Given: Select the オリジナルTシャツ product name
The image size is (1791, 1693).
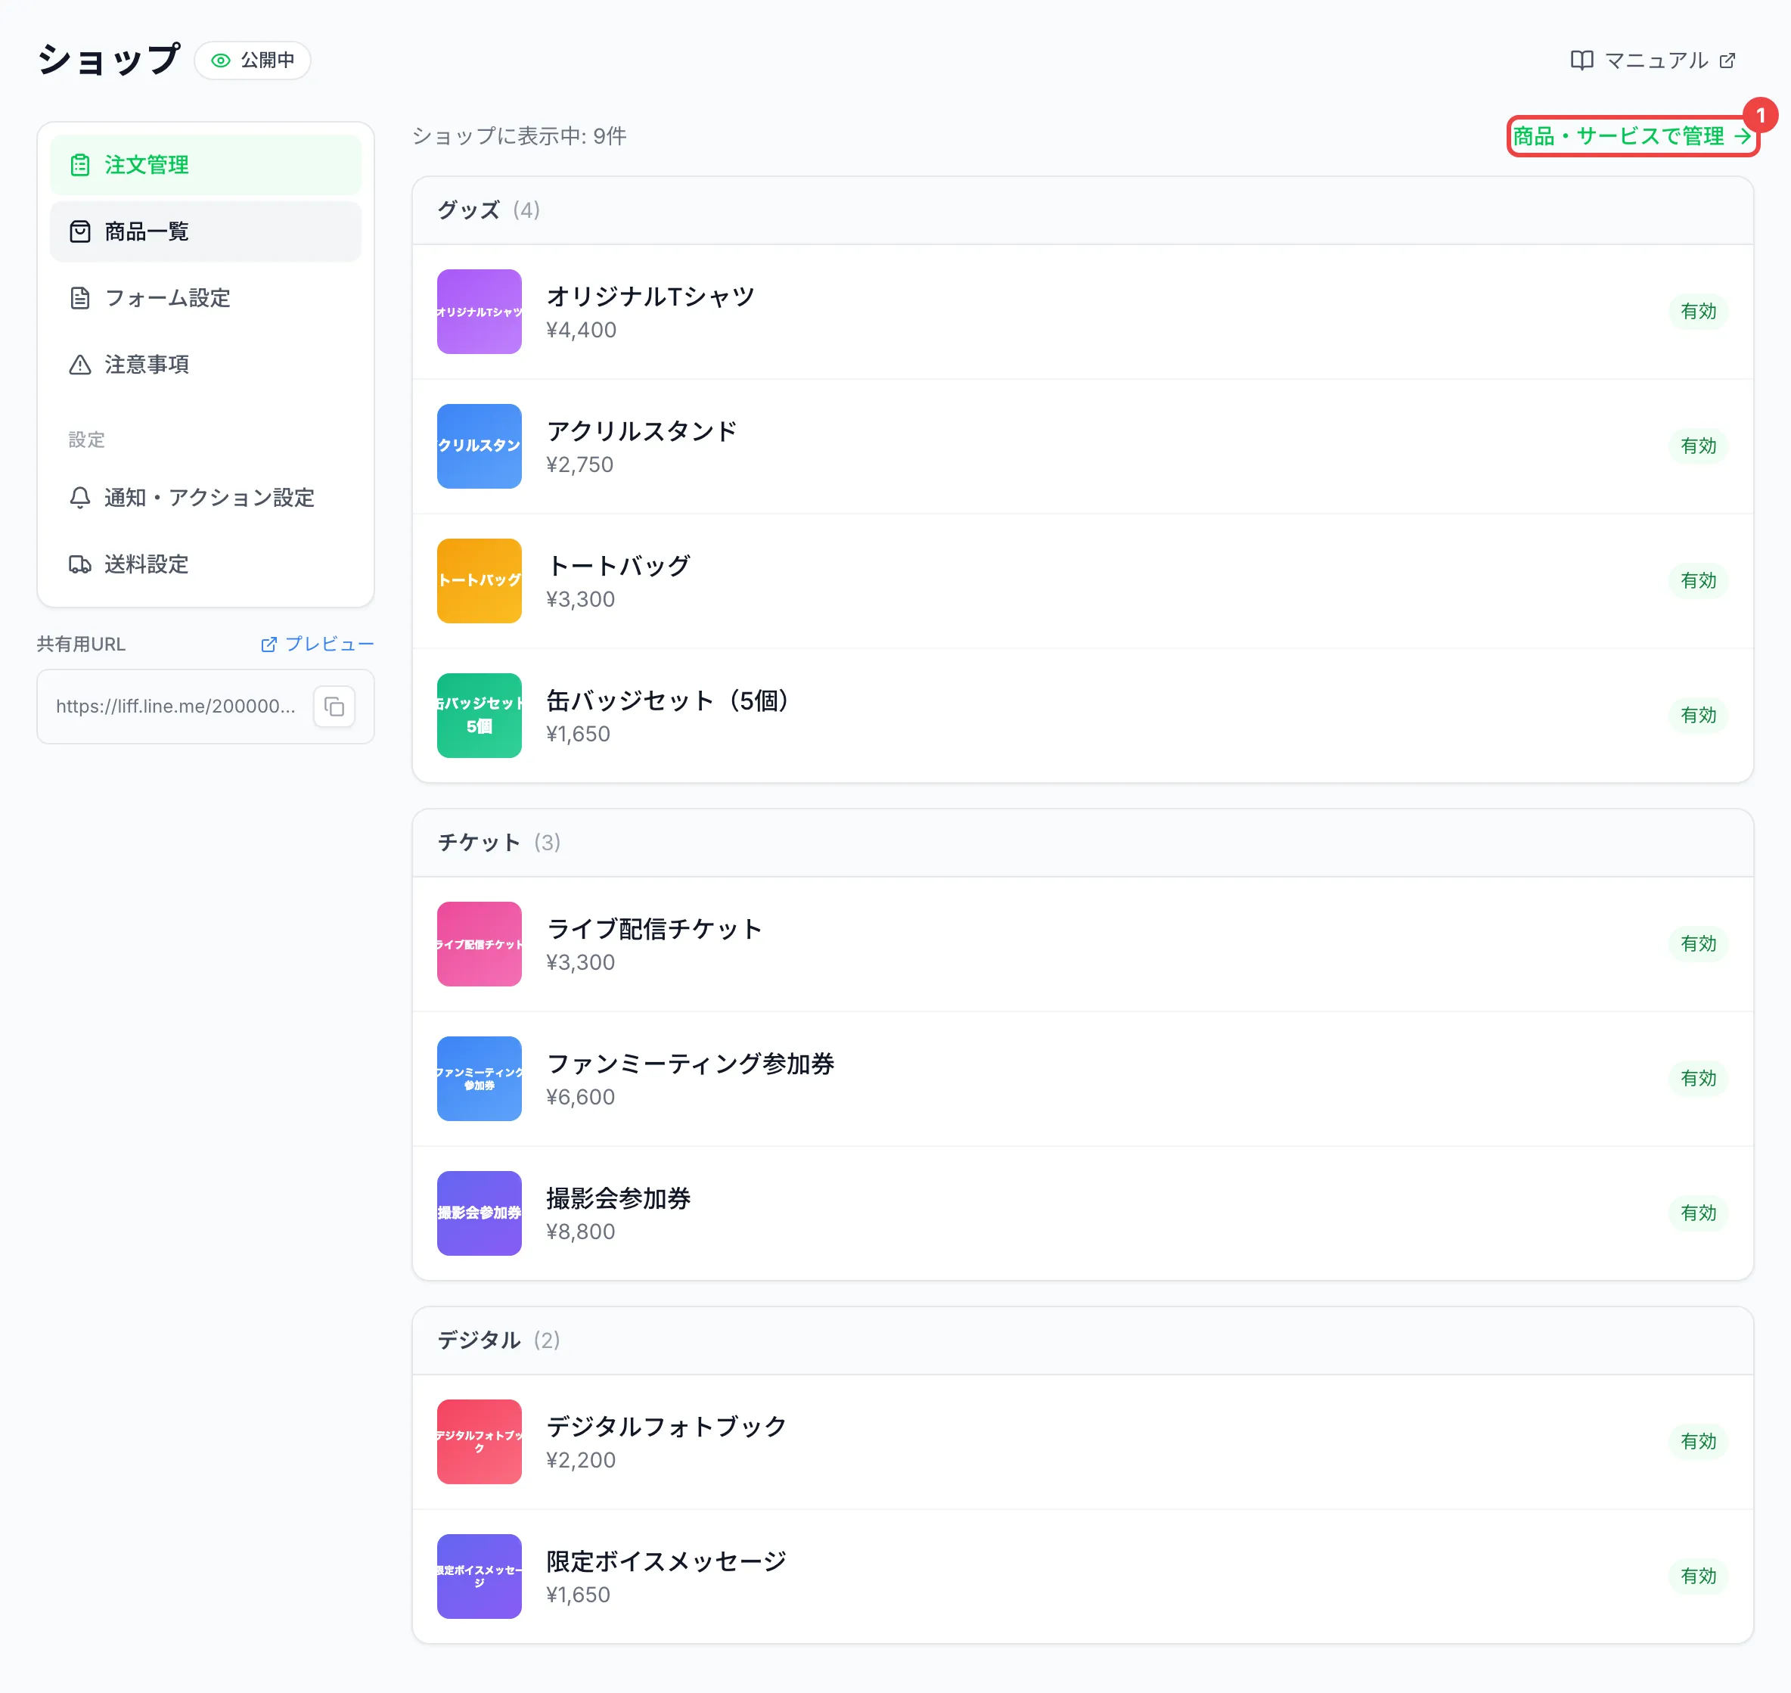Looking at the screenshot, I should point(650,297).
